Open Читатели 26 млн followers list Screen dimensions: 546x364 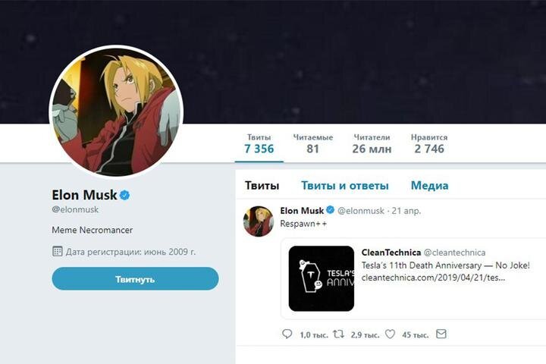372,143
